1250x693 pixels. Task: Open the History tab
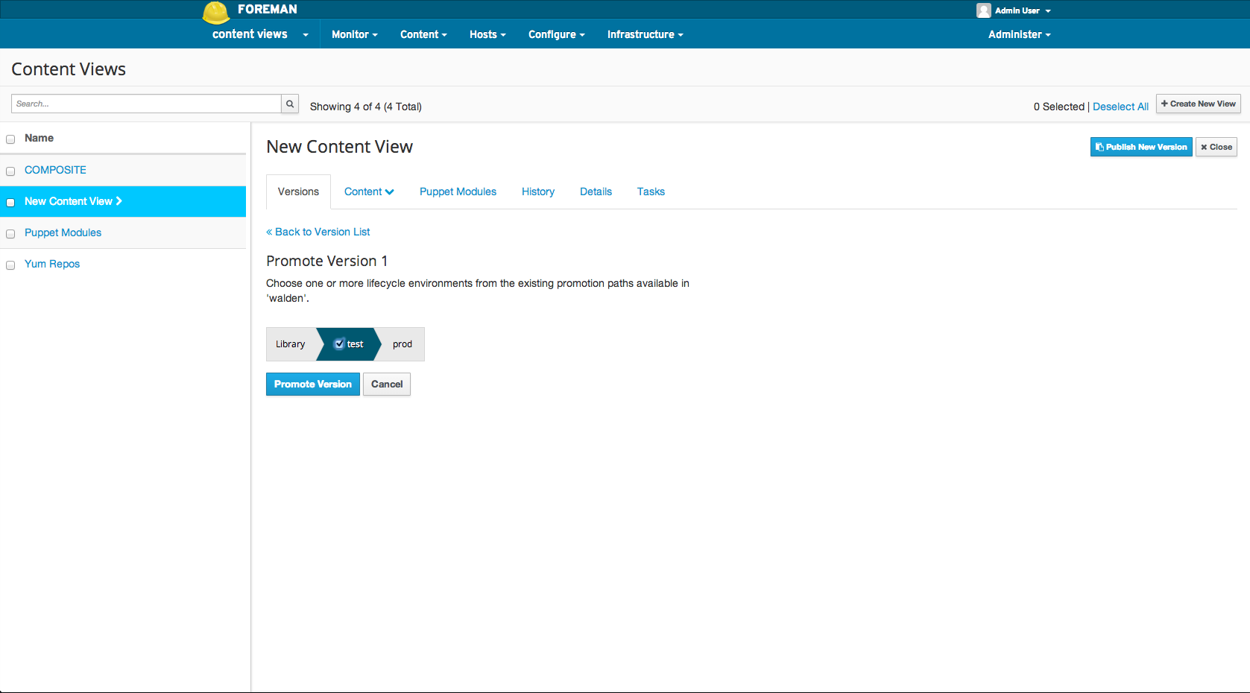[x=537, y=192]
